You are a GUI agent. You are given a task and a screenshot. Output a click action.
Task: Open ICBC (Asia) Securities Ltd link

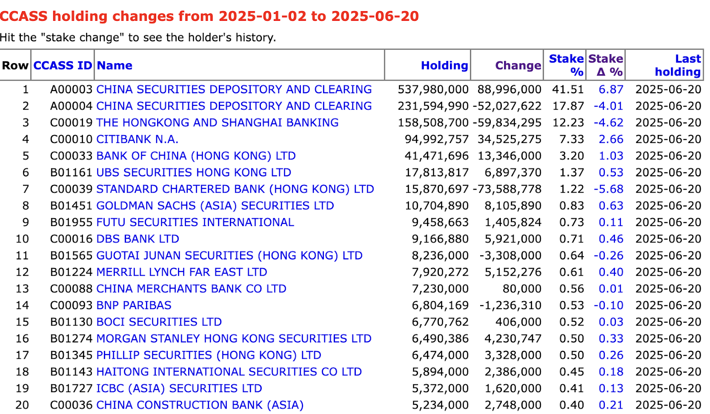[179, 388]
